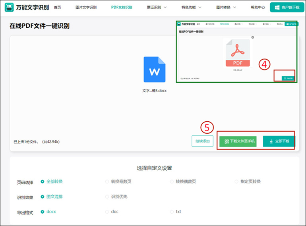Screen dimensions: 306x226
Task: Choose doc as export format
Action: click(x=107, y=212)
